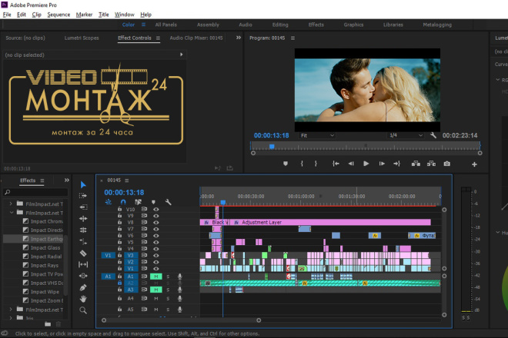This screenshot has width=508, height=338.
Task: Toggle sync lock for V6
Action: tap(144, 236)
